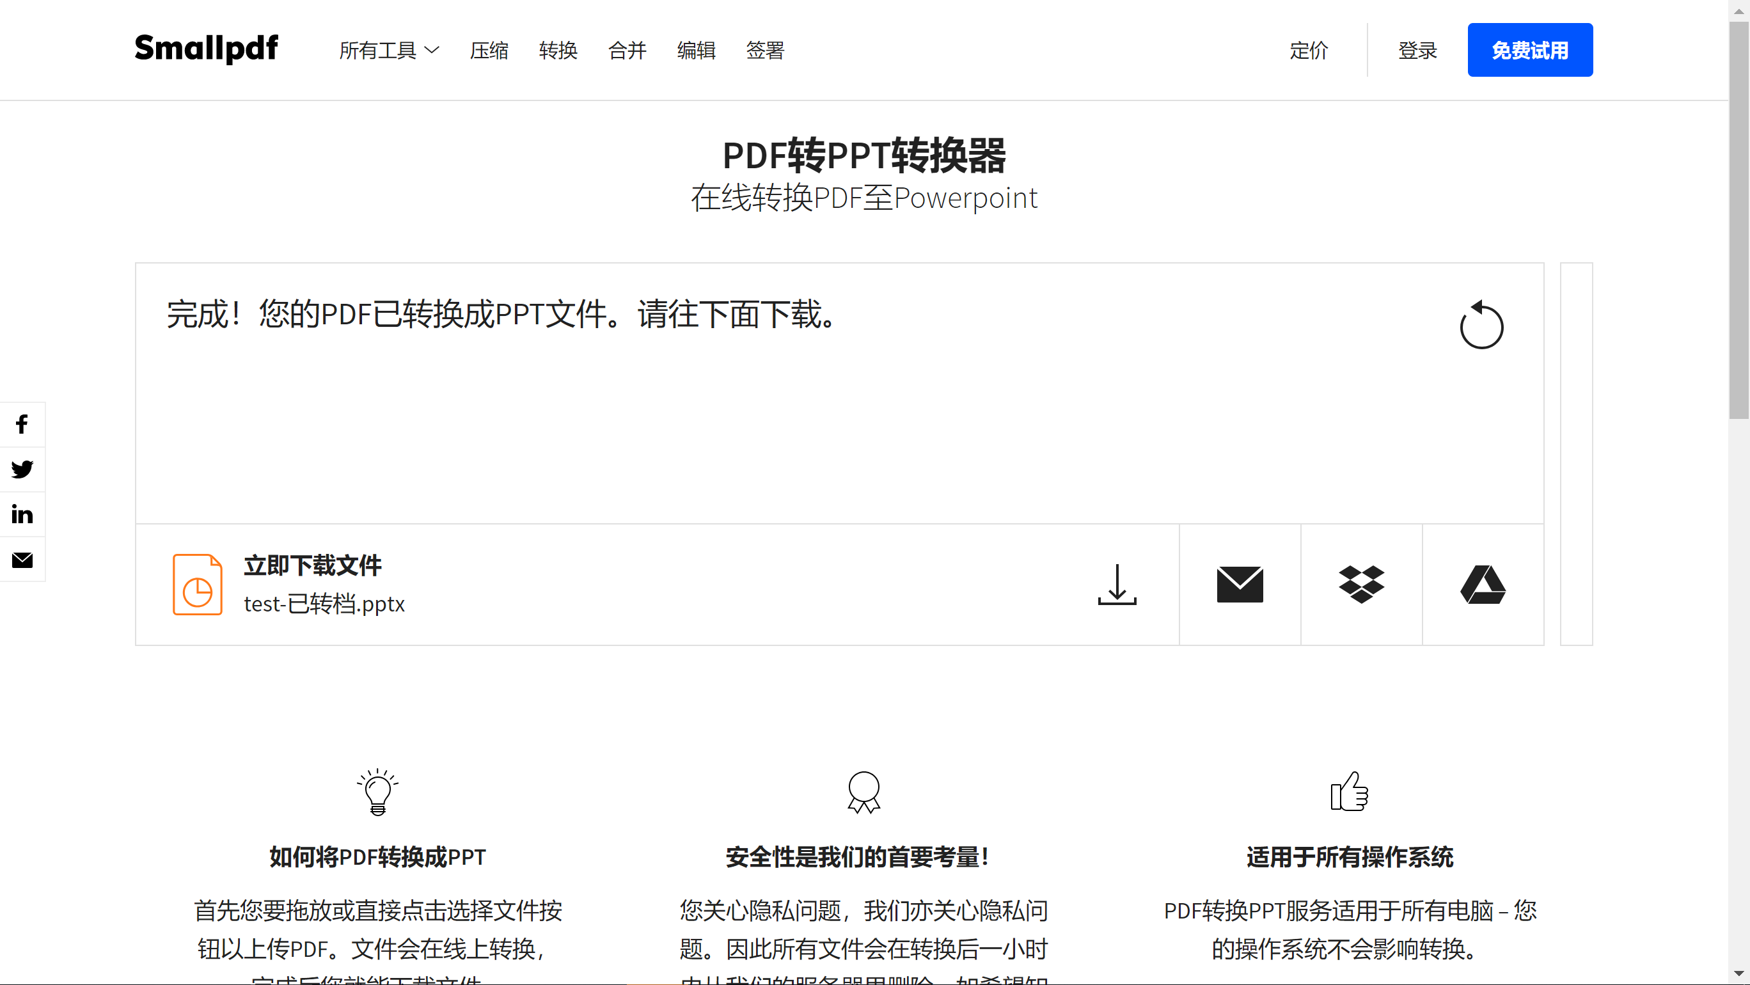The image size is (1750, 985).
Task: Click the PDF转PPT转换器 page title
Action: coord(864,155)
